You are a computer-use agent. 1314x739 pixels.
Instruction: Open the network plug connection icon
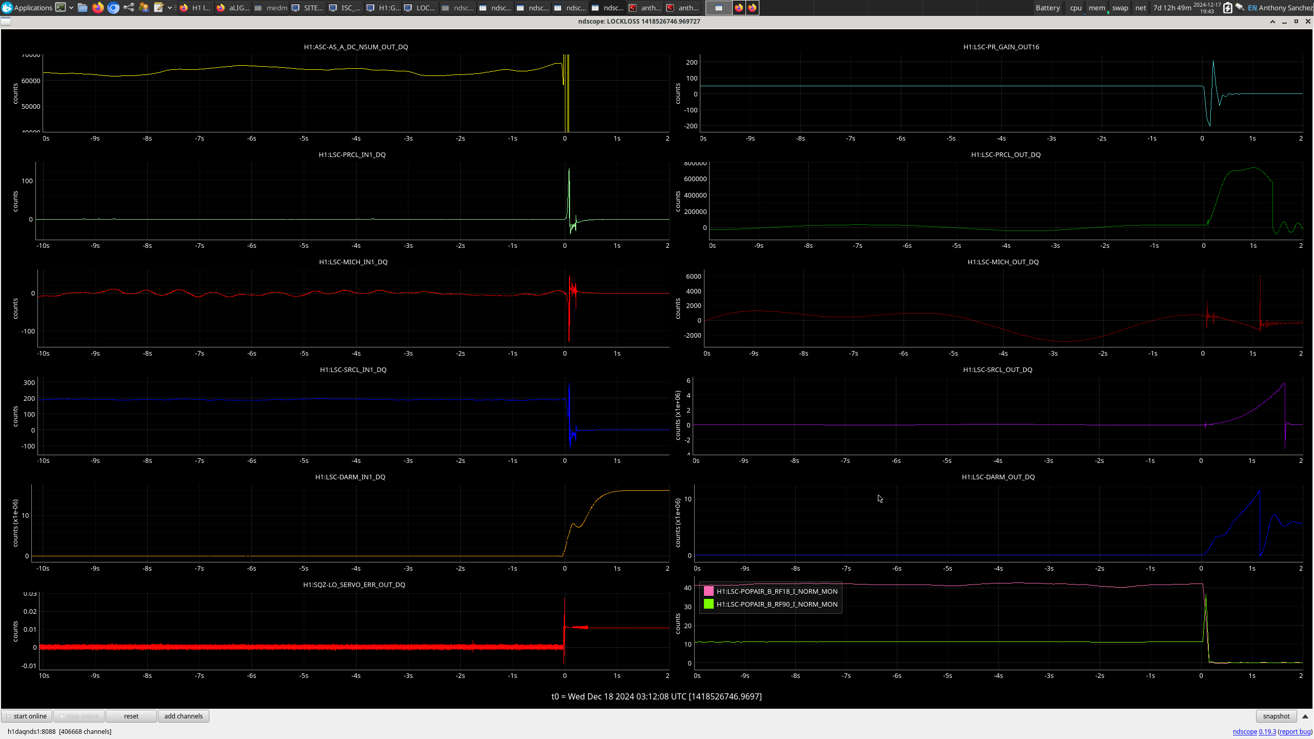pyautogui.click(x=1240, y=8)
